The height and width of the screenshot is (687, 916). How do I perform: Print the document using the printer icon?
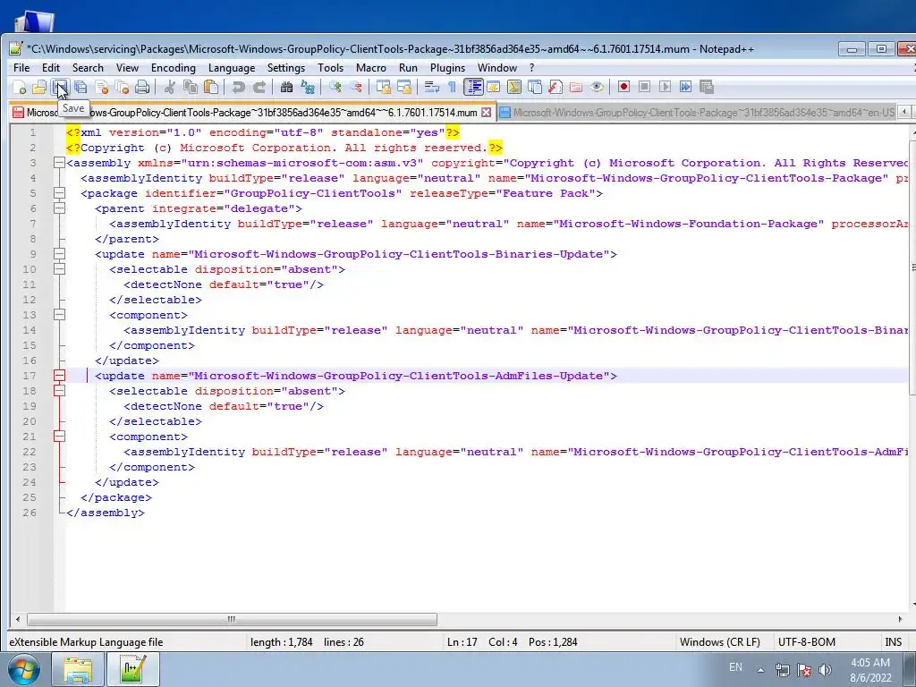coord(142,87)
